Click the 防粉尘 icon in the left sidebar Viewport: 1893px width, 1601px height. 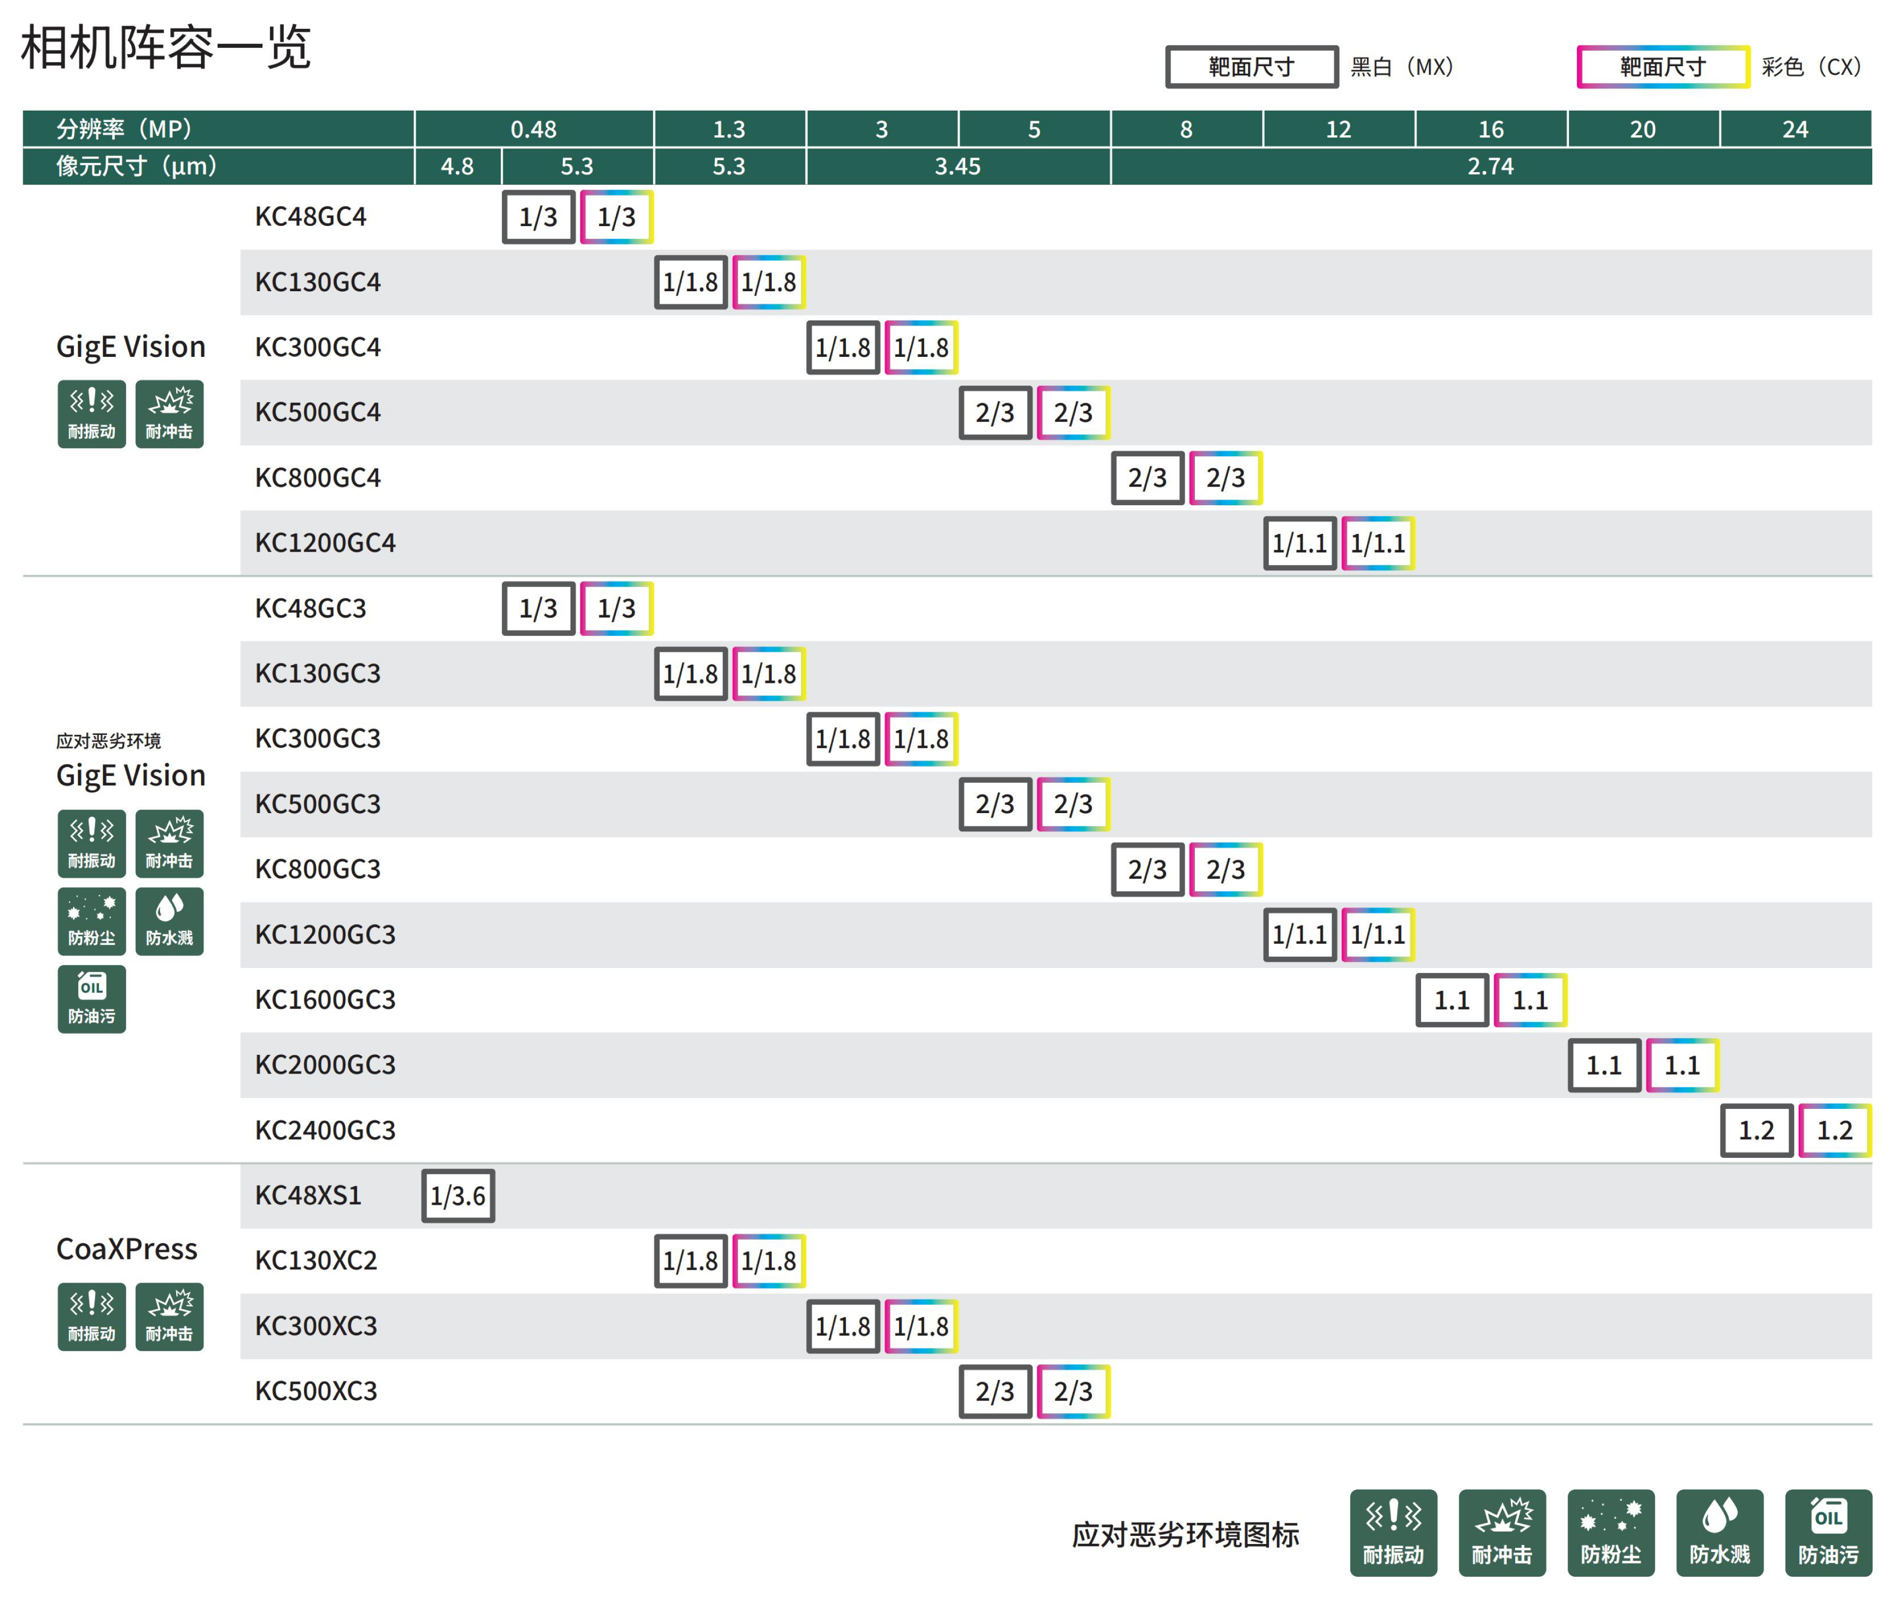pyautogui.click(x=92, y=921)
